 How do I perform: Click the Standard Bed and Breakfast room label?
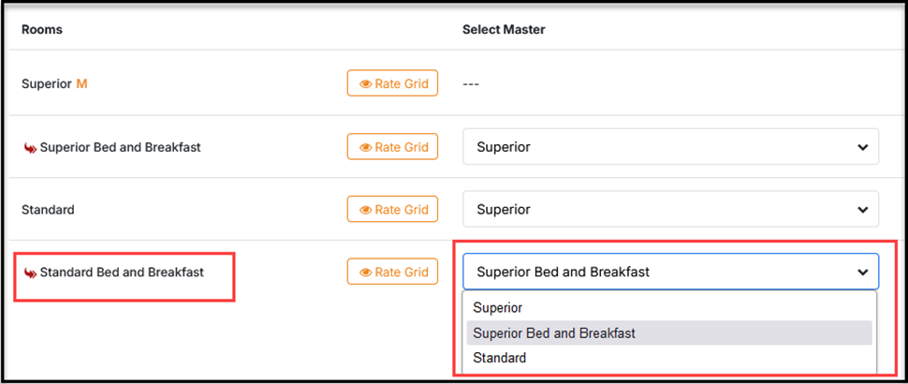click(121, 273)
